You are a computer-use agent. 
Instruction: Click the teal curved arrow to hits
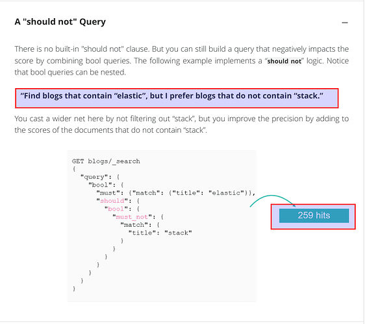pyautogui.click(x=272, y=200)
